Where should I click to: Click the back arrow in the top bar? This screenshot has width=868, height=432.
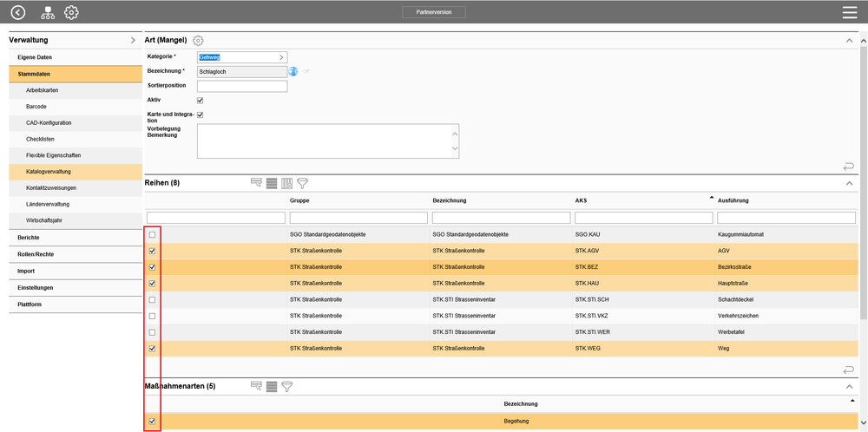coord(17,12)
